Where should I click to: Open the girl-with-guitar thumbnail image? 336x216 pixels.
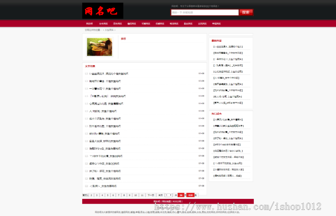[x=100, y=47]
